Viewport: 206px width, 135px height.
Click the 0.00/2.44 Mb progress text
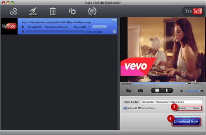94,32
